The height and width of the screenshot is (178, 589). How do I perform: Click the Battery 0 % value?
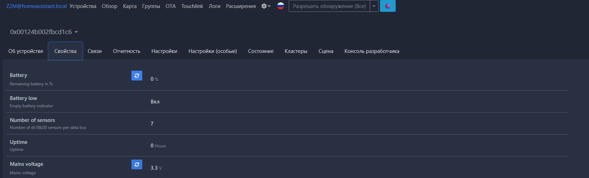tap(154, 79)
